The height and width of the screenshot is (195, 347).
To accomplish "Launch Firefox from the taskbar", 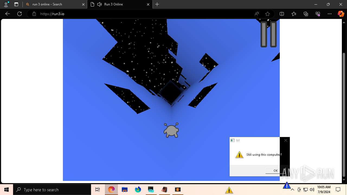I will click(138, 190).
